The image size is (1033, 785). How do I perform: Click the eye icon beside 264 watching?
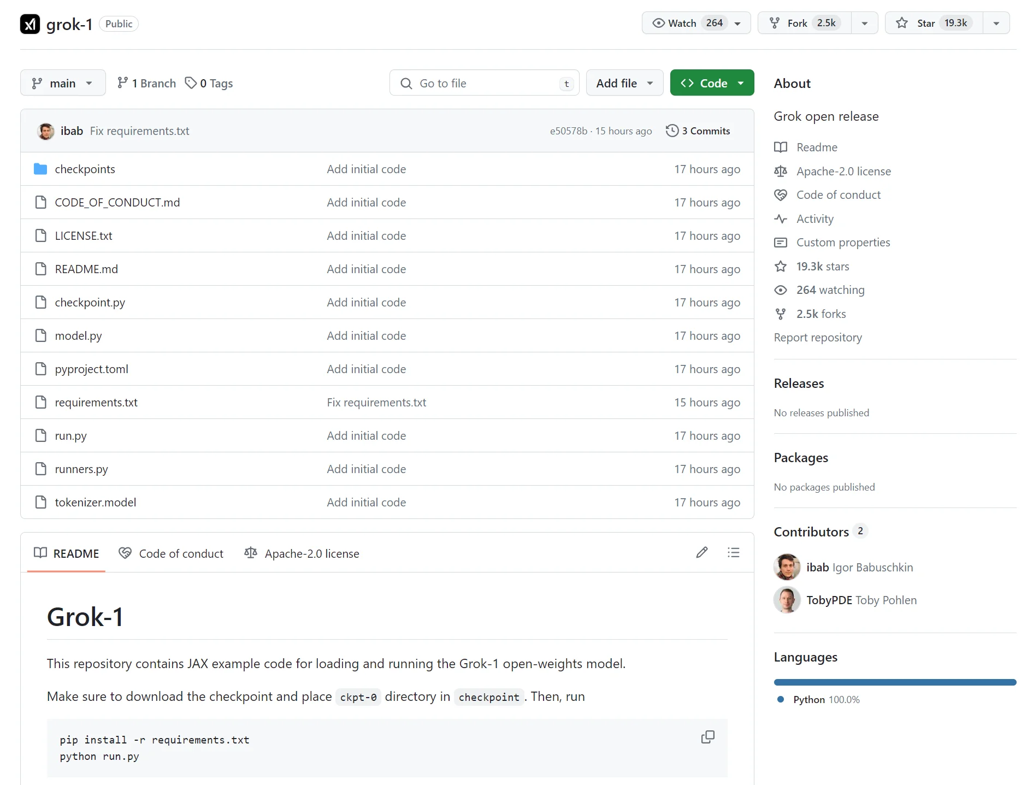[781, 290]
